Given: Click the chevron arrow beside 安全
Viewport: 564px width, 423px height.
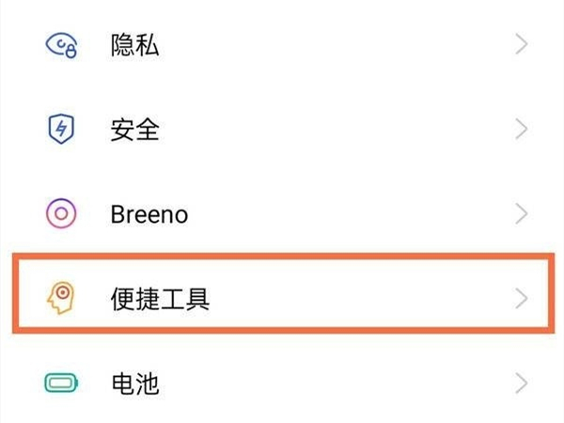Looking at the screenshot, I should [522, 130].
